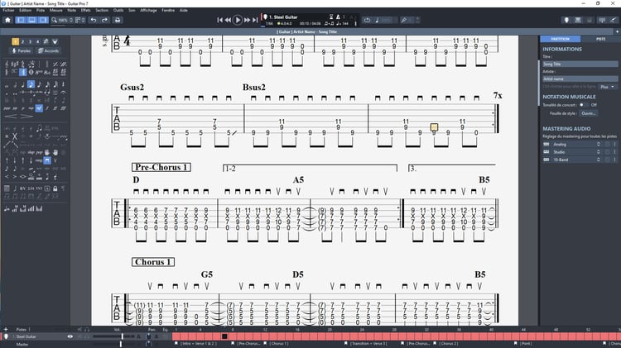Toggle Tonalité de concert switch

click(x=582, y=105)
